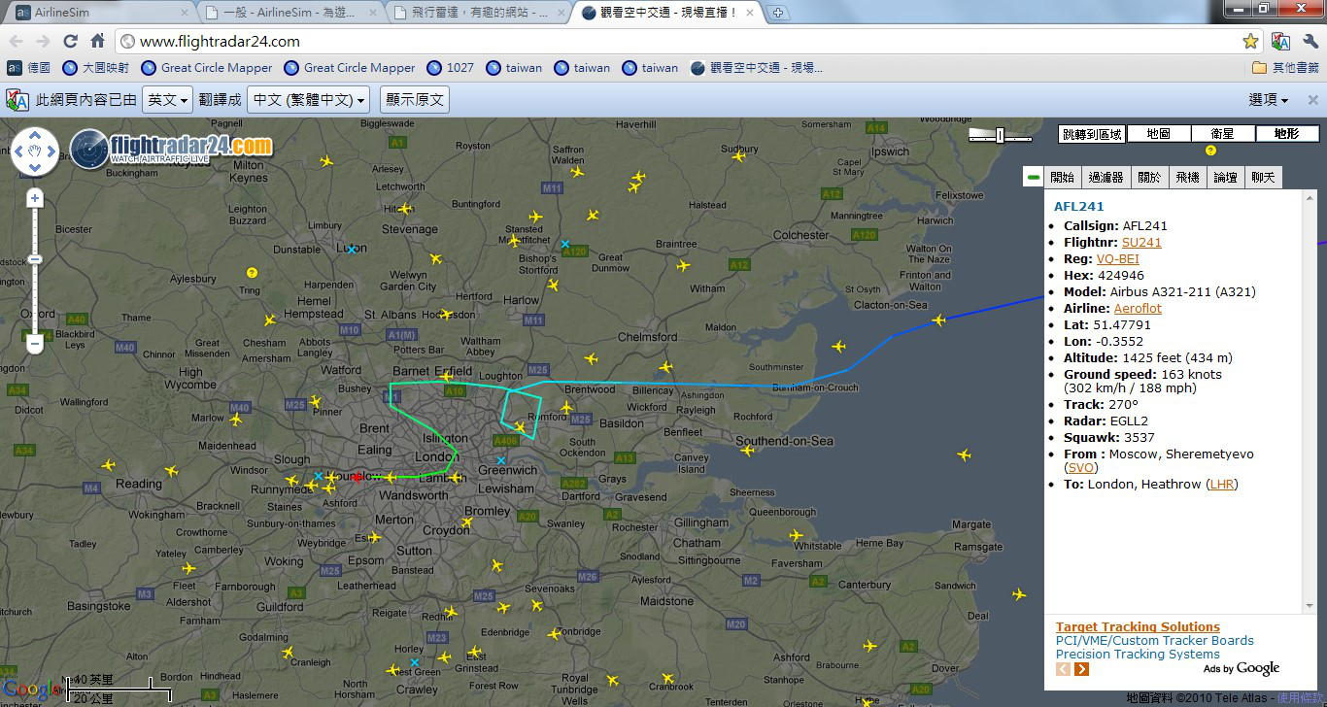
Task: Click the cyan X marker near Greenwich
Action: coord(501,460)
